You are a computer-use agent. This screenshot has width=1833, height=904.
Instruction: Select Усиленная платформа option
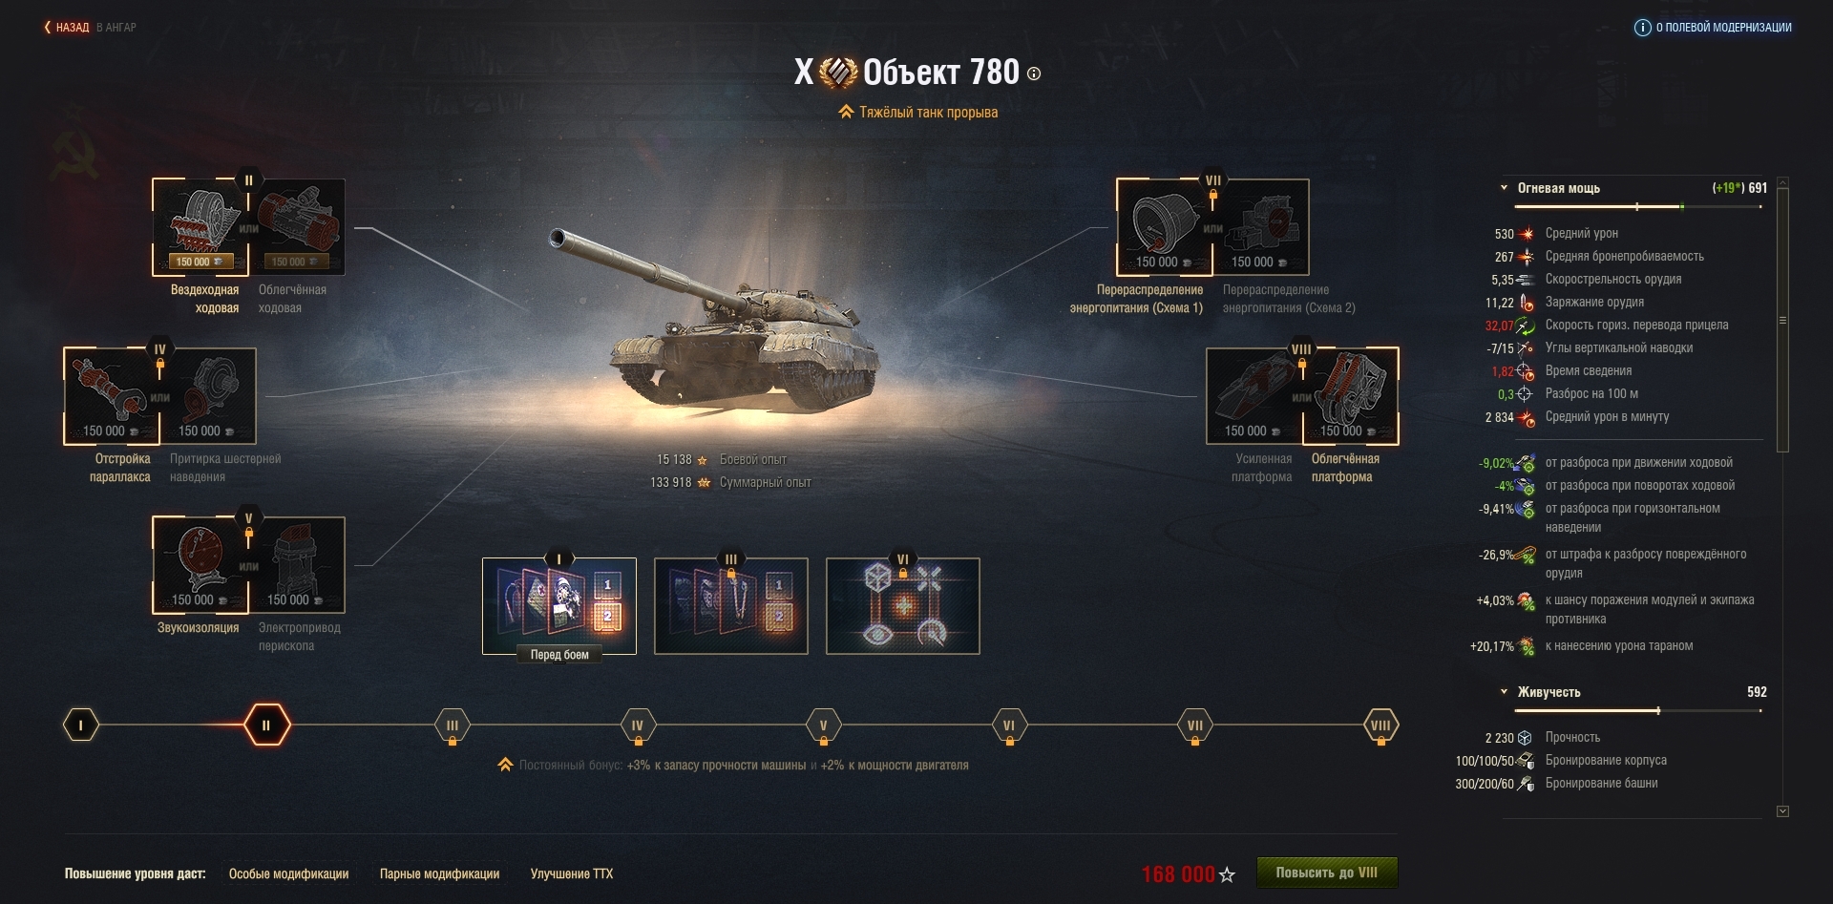coord(1254,396)
